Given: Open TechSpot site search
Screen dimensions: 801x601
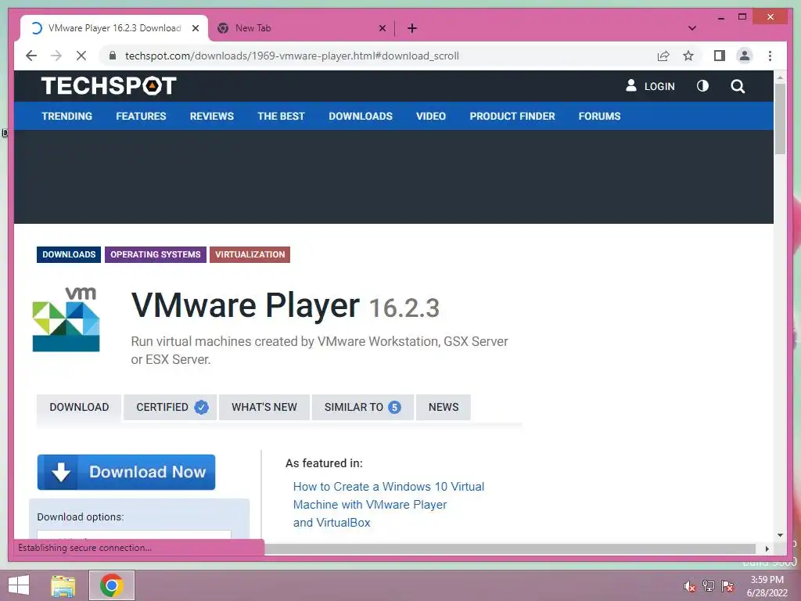Looking at the screenshot, I should 738,86.
